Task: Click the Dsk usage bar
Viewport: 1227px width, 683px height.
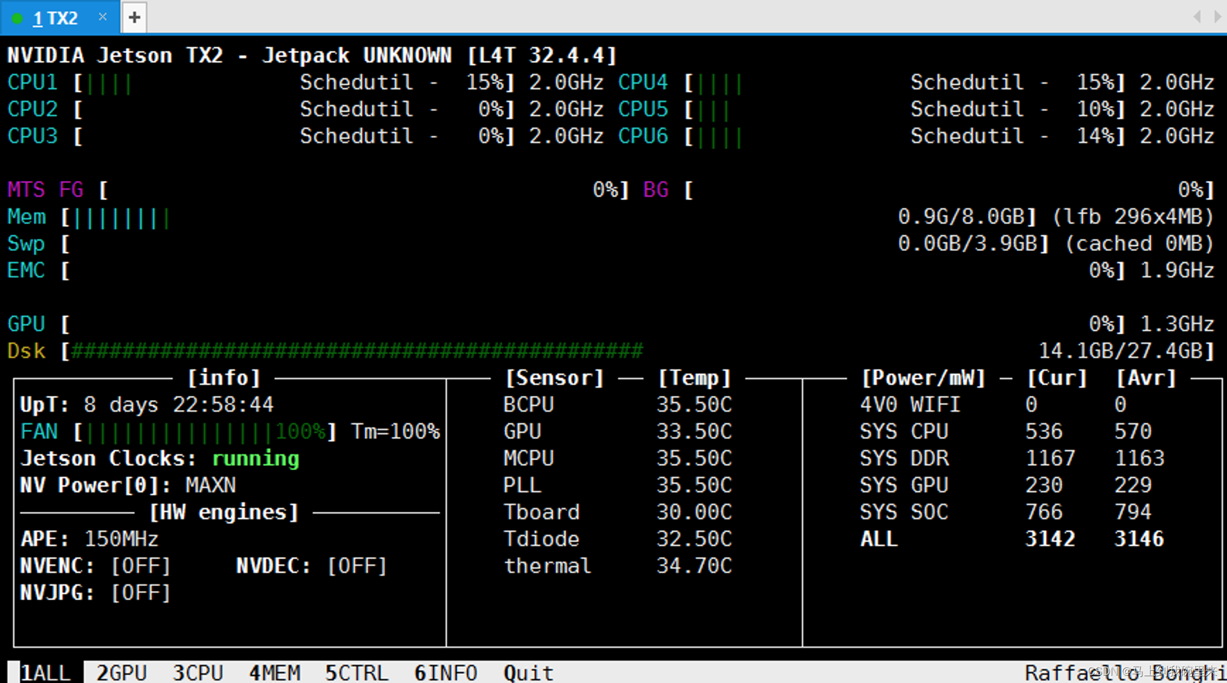Action: [356, 351]
